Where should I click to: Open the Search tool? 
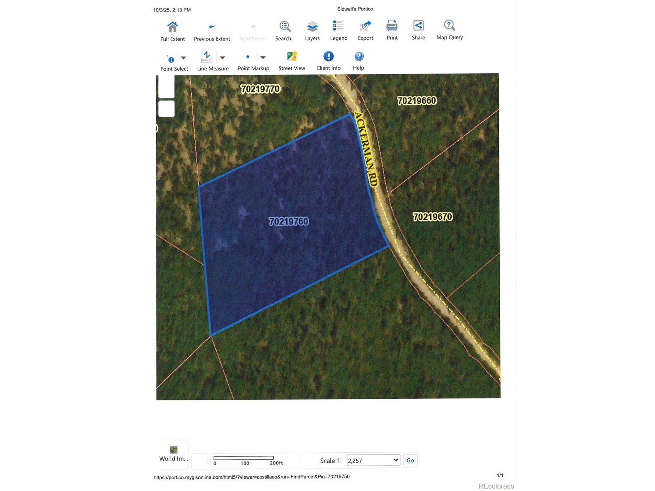click(x=285, y=26)
